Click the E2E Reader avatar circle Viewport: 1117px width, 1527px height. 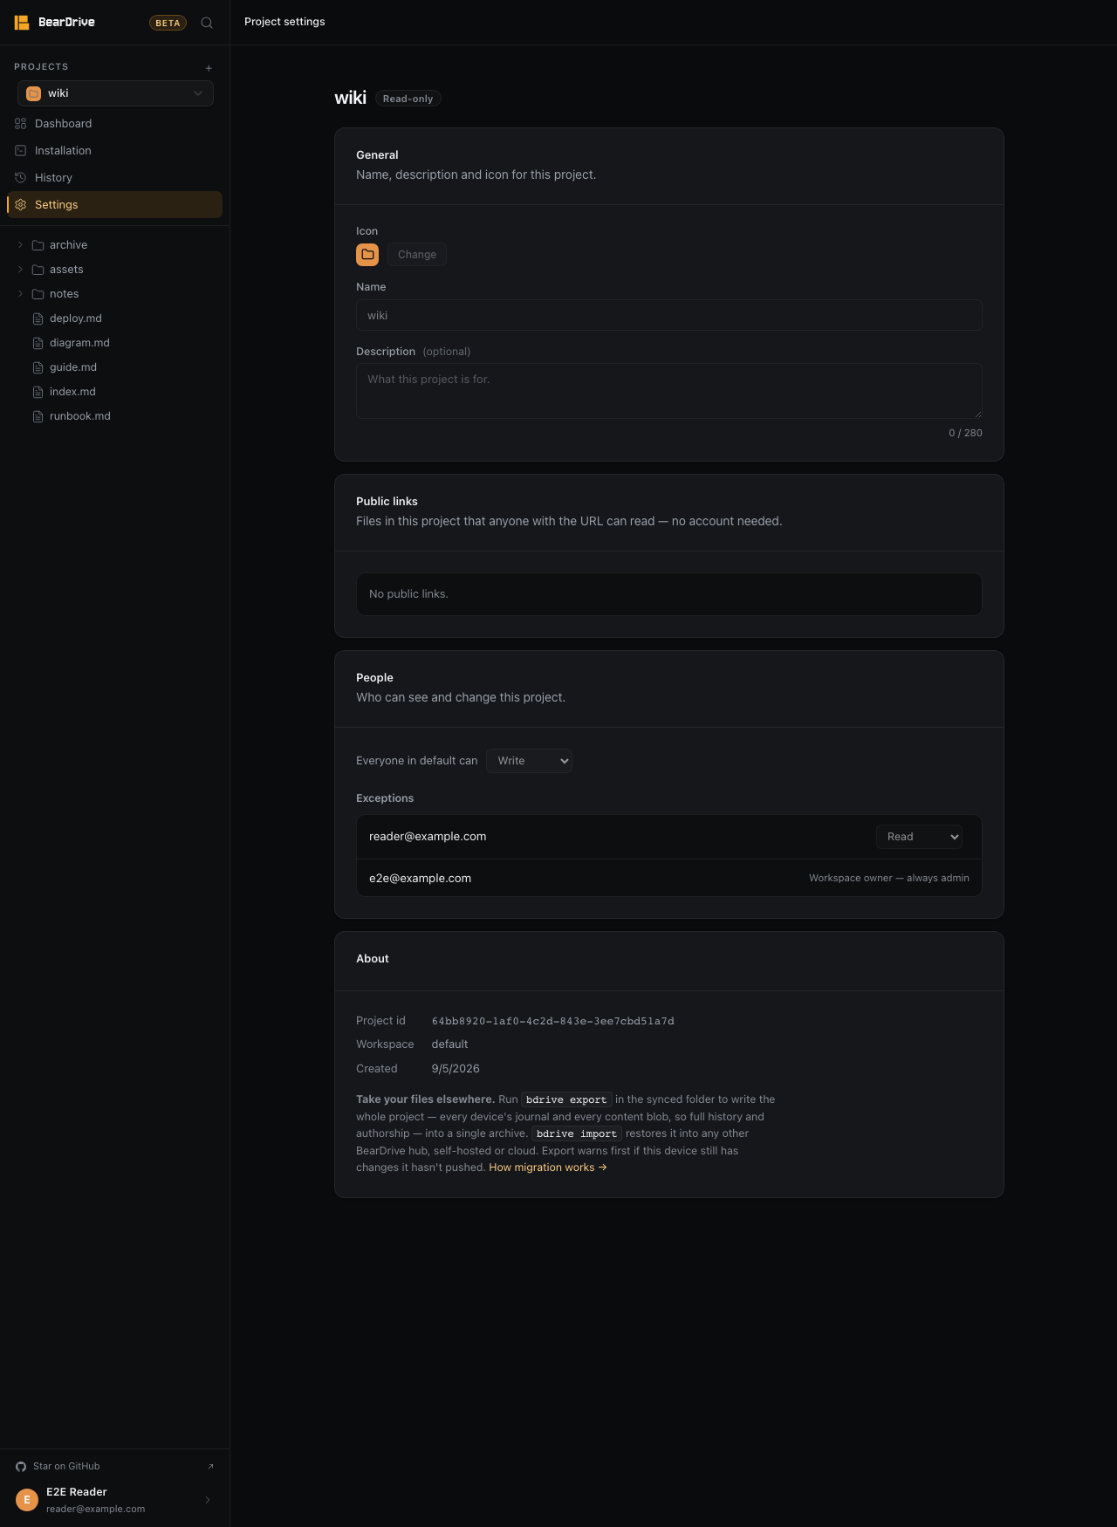27,1500
